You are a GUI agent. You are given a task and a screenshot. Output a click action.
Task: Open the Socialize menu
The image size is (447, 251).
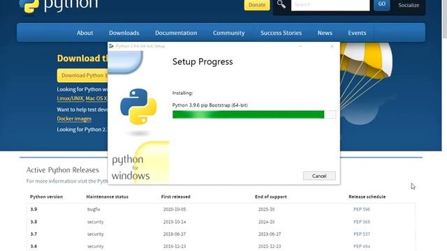(x=409, y=5)
